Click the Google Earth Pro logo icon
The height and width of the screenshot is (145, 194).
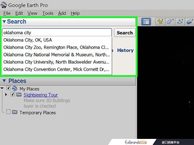tap(4, 5)
